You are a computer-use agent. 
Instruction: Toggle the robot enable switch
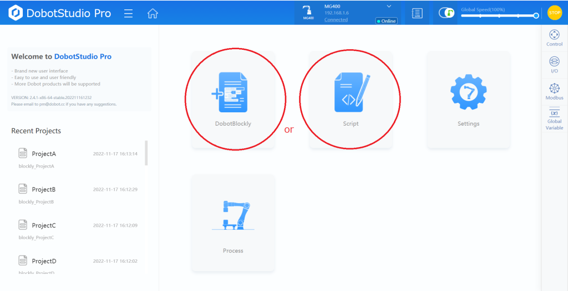point(447,13)
